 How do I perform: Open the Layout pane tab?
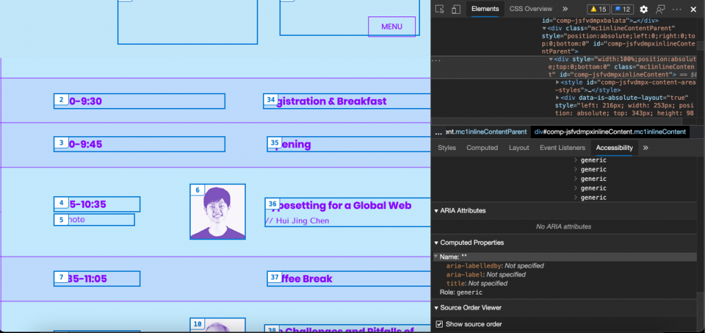(519, 148)
